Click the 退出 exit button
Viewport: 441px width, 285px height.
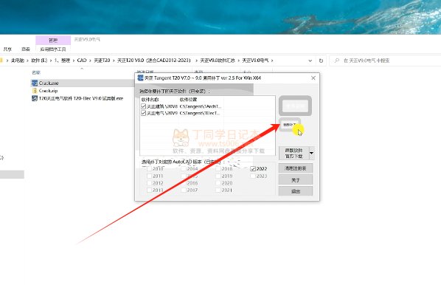[x=296, y=191]
